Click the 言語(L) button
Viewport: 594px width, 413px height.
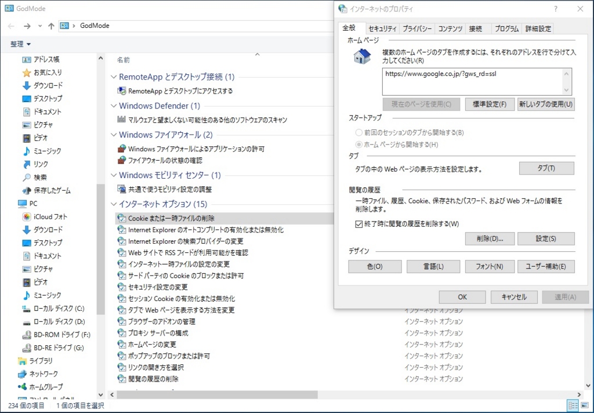[x=433, y=266]
